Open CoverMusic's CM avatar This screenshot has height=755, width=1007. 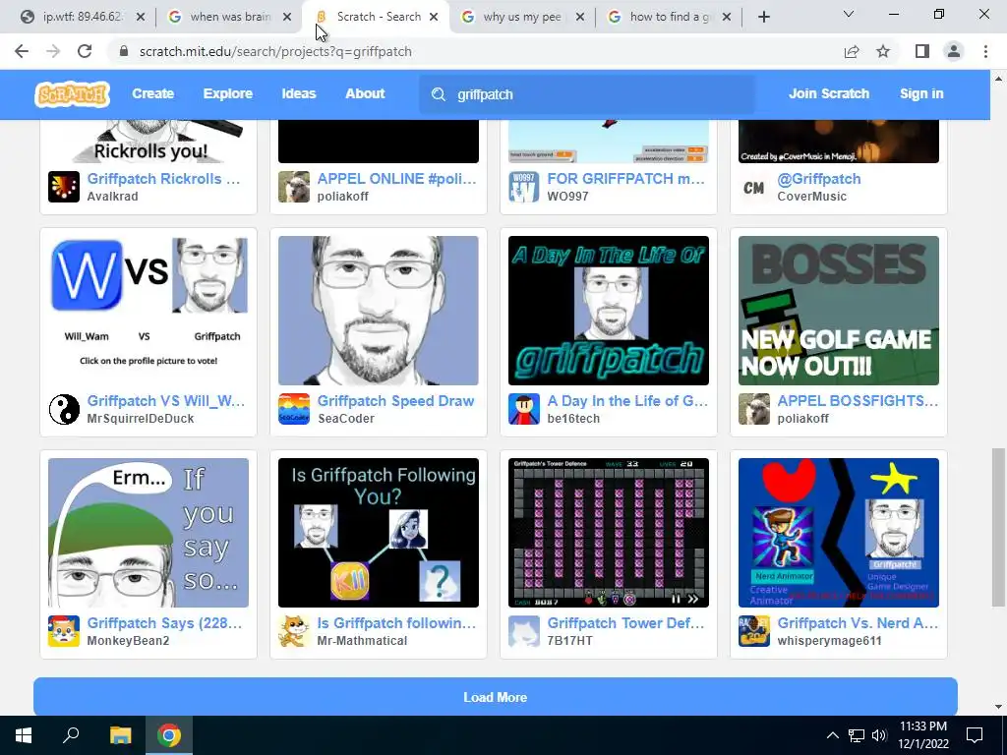754,187
